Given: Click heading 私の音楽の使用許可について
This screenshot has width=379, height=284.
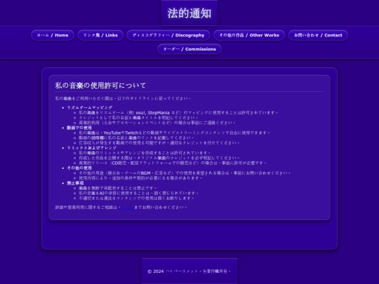Looking at the screenshot, I should [100, 86].
